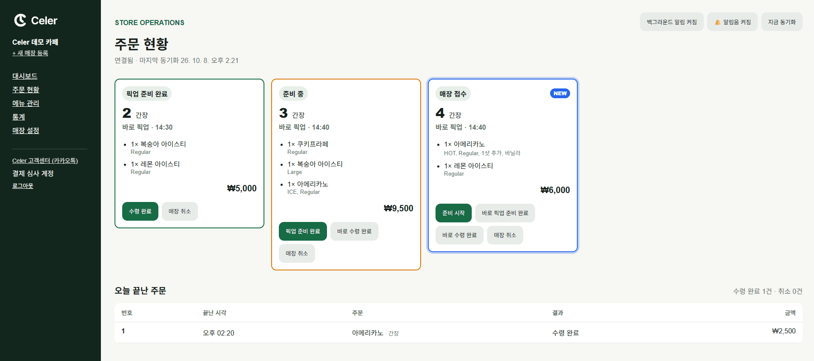Click 바로 수령 완료 on order 3

354,231
